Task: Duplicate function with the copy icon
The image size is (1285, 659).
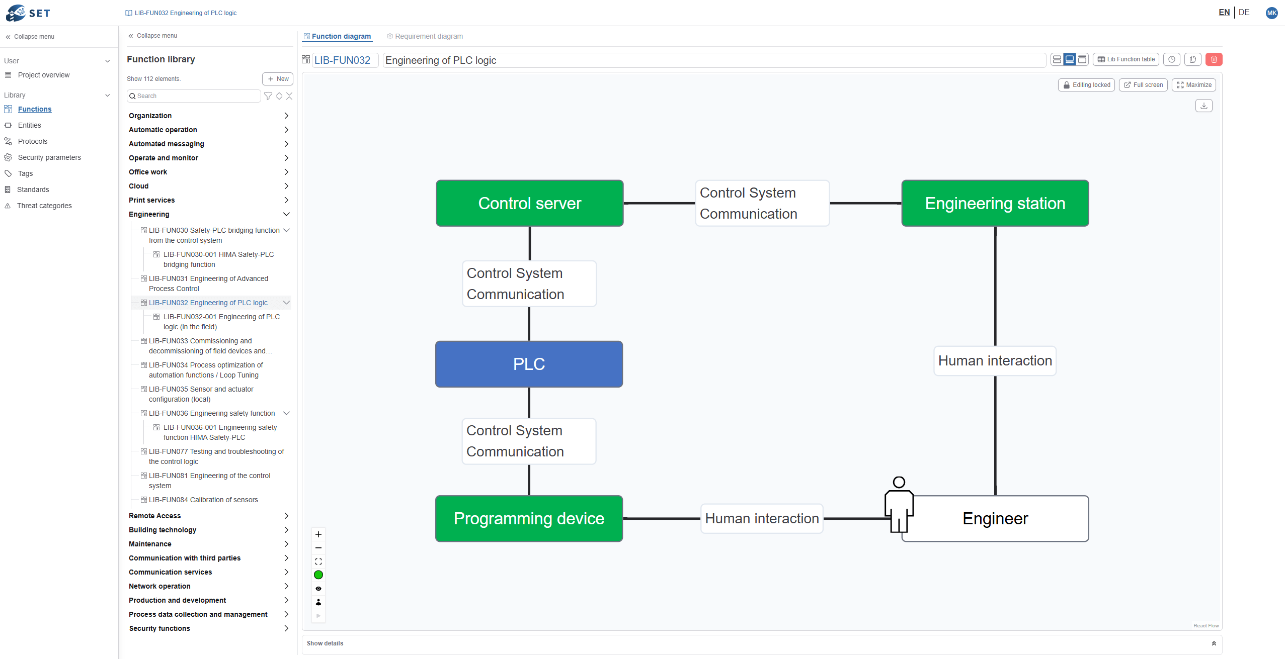Action: click(1193, 59)
